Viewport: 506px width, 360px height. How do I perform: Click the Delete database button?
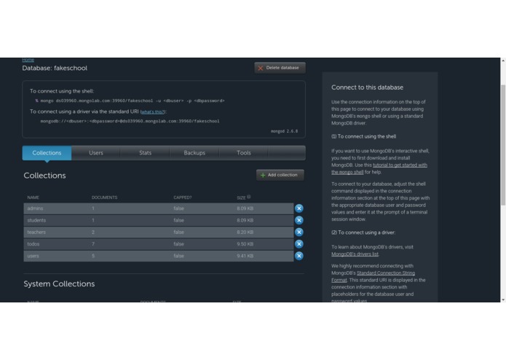click(x=280, y=68)
